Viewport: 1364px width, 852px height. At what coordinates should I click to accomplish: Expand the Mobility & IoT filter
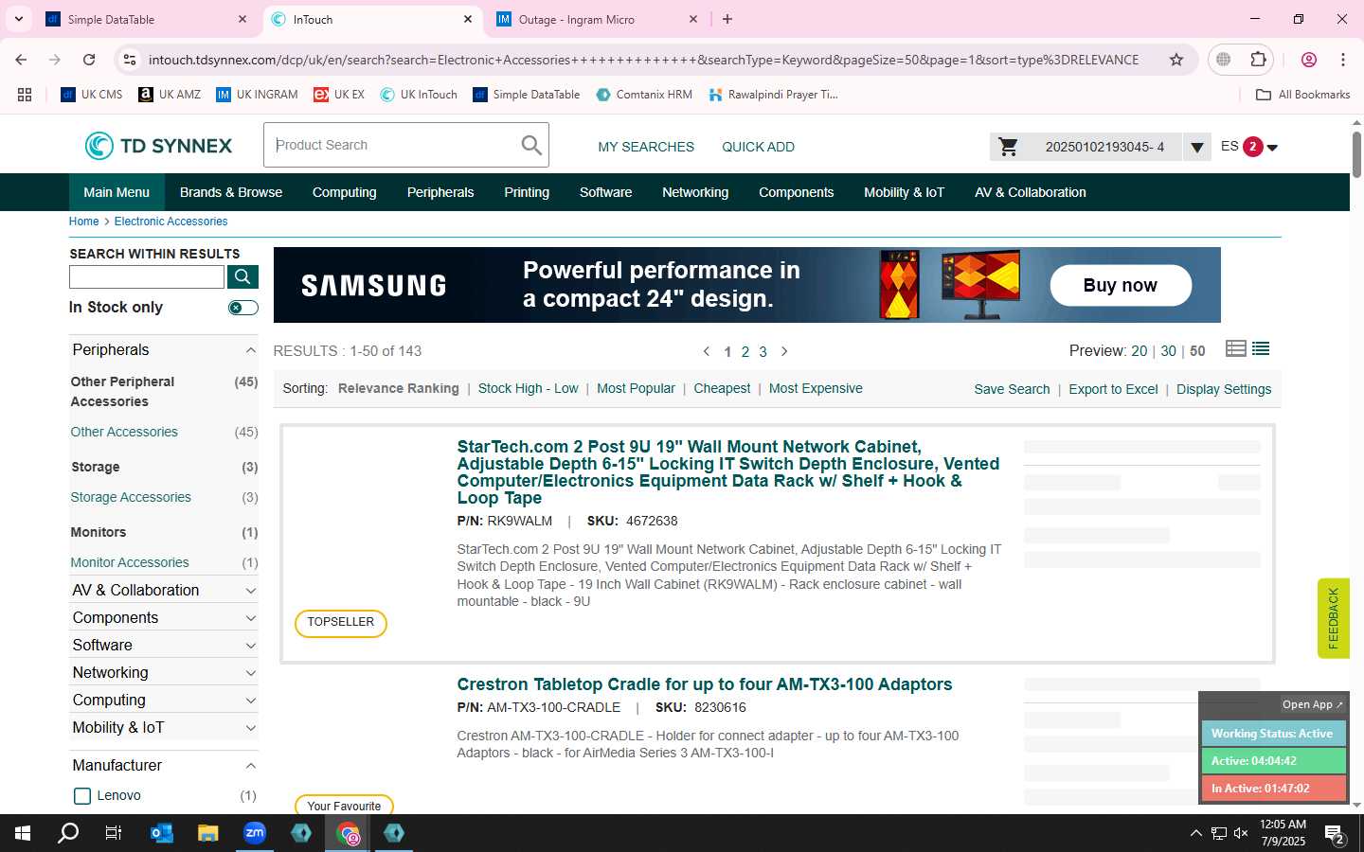250,728
